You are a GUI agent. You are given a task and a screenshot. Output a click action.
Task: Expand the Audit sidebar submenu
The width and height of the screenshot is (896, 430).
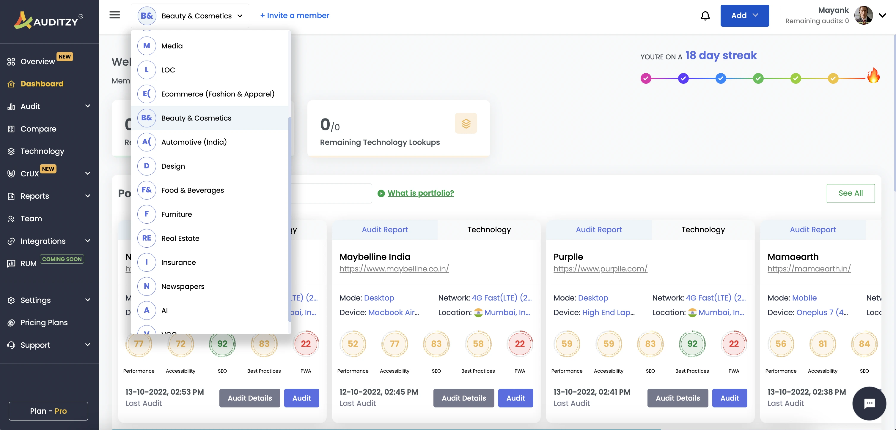click(x=88, y=106)
